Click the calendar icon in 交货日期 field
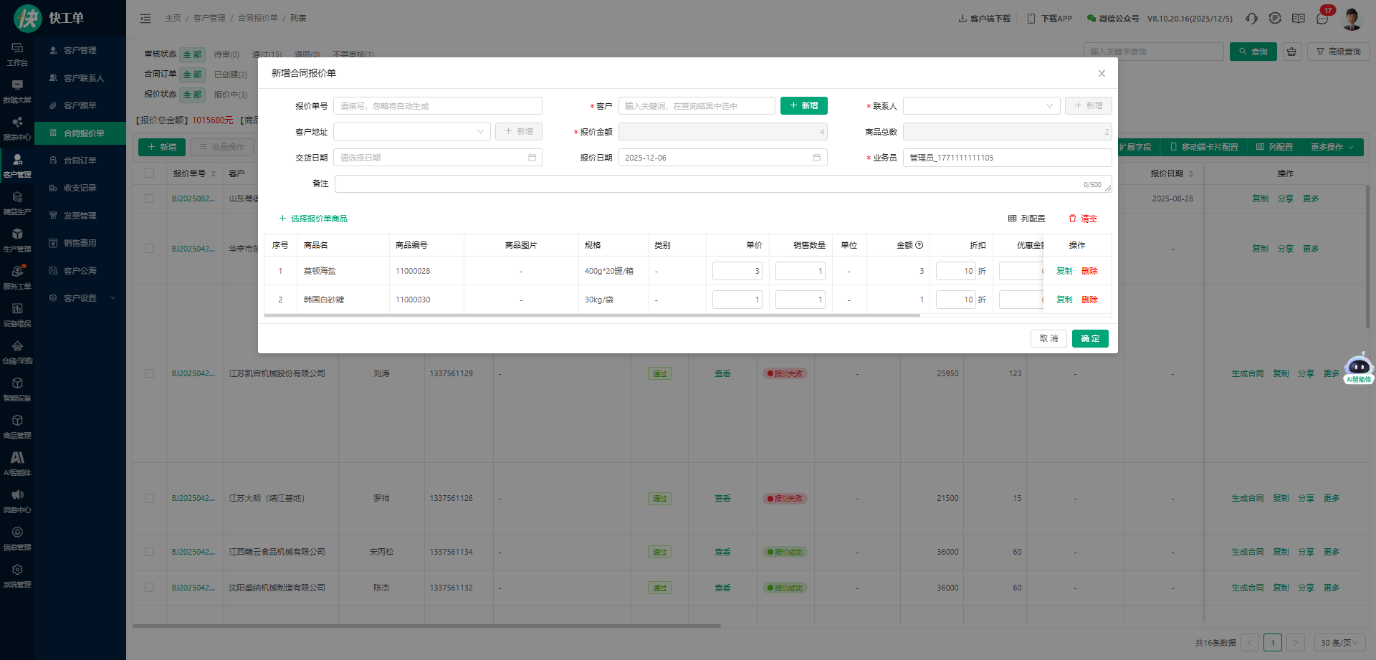The image size is (1376, 660). (x=532, y=158)
